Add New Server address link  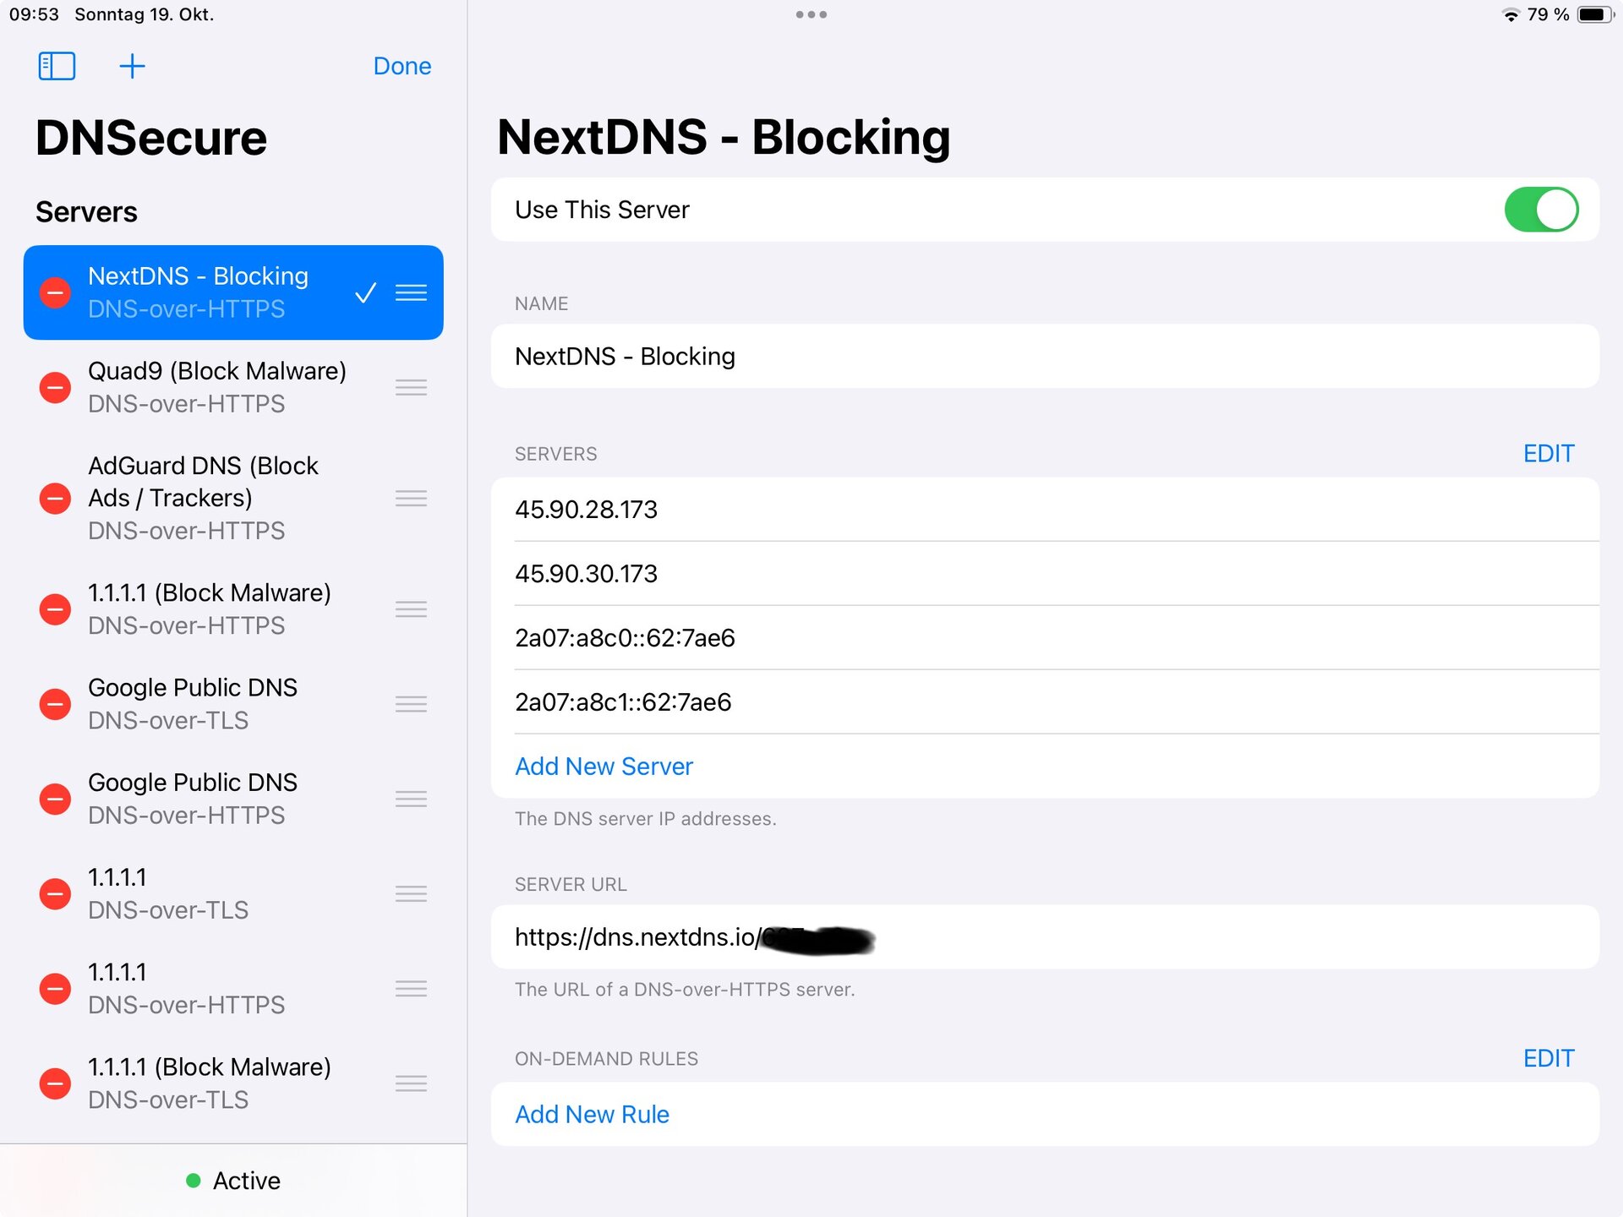pyautogui.click(x=604, y=767)
